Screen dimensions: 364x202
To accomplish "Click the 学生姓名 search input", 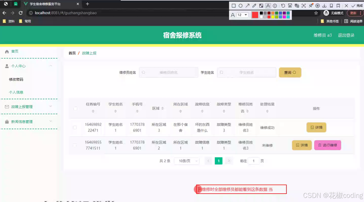I will (x=247, y=72).
